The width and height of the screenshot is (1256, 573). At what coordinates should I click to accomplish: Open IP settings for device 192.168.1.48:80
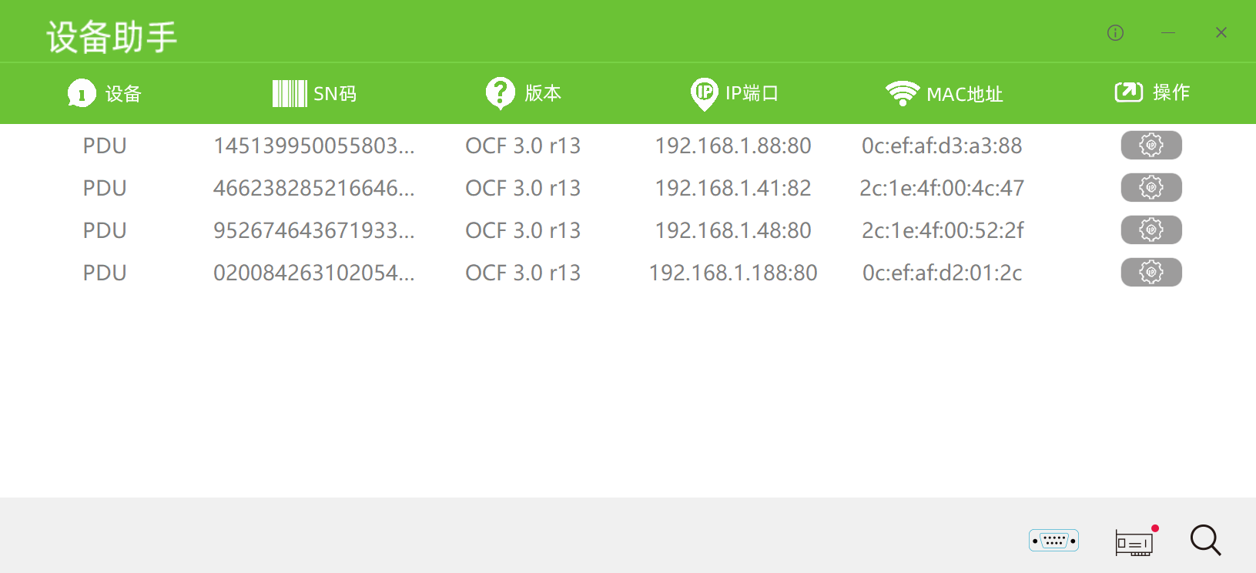click(x=1151, y=230)
